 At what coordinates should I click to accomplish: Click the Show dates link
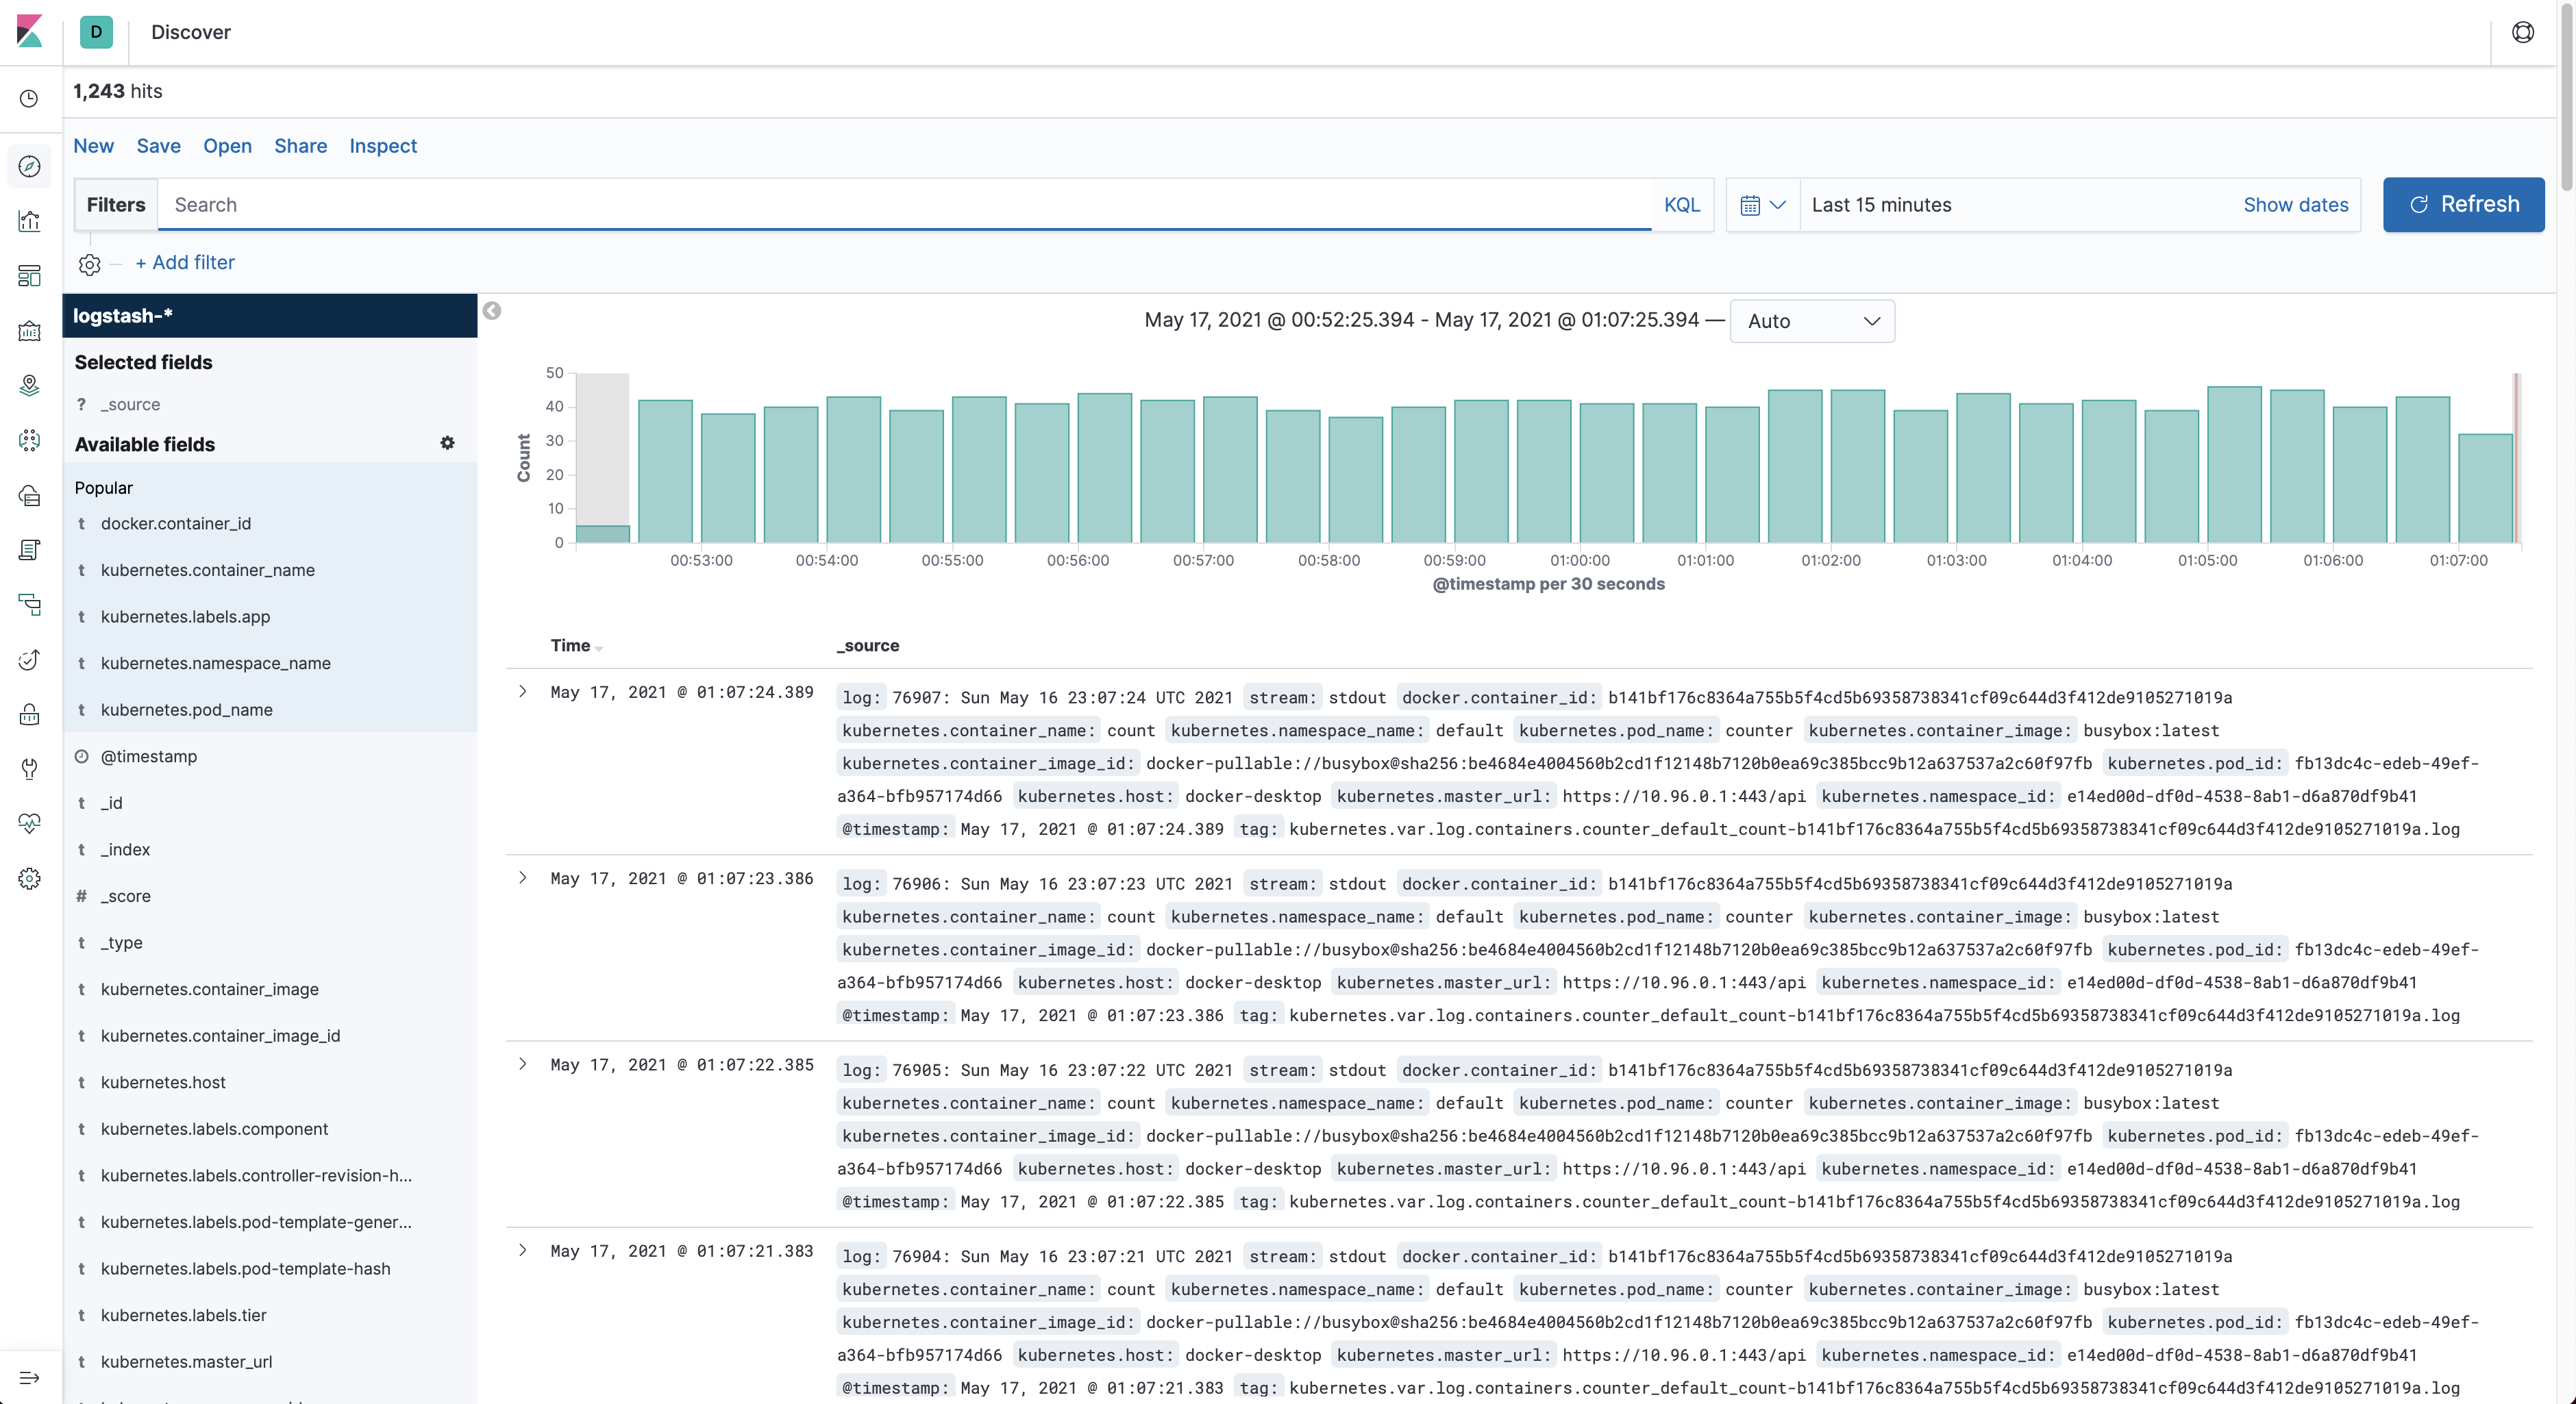tap(2295, 204)
